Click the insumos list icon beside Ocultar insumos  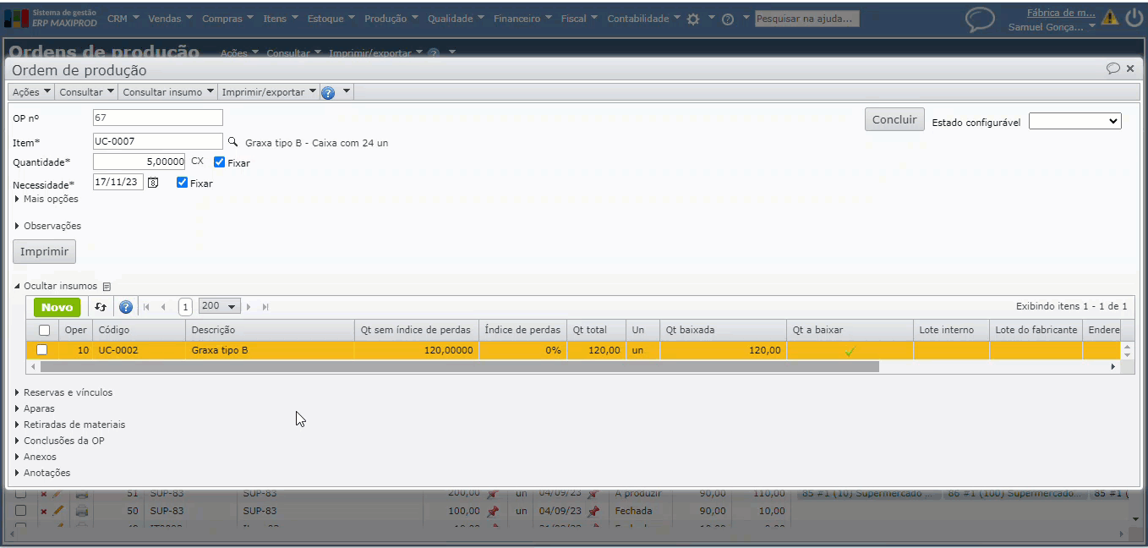pos(107,287)
